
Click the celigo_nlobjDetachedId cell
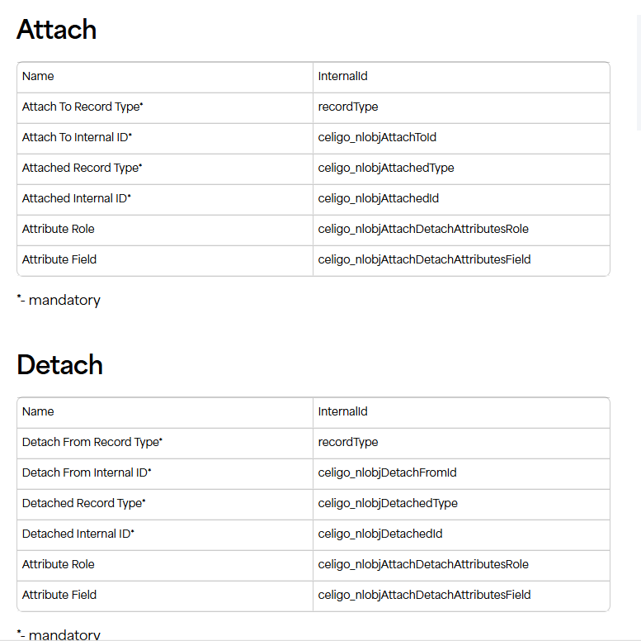point(380,534)
